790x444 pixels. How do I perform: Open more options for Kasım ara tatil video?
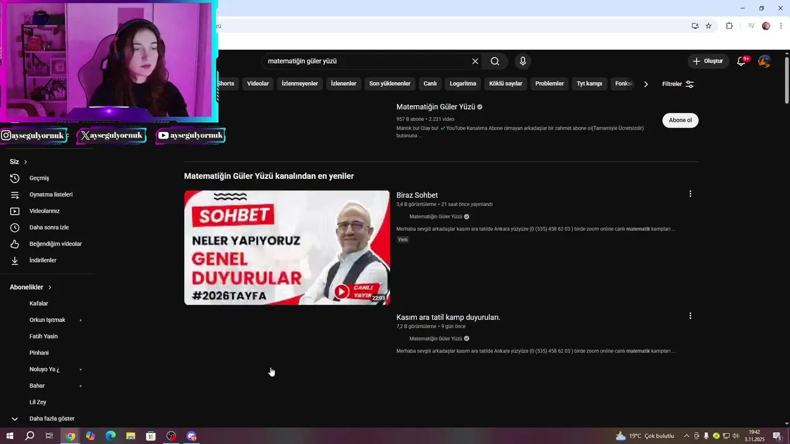pyautogui.click(x=690, y=316)
